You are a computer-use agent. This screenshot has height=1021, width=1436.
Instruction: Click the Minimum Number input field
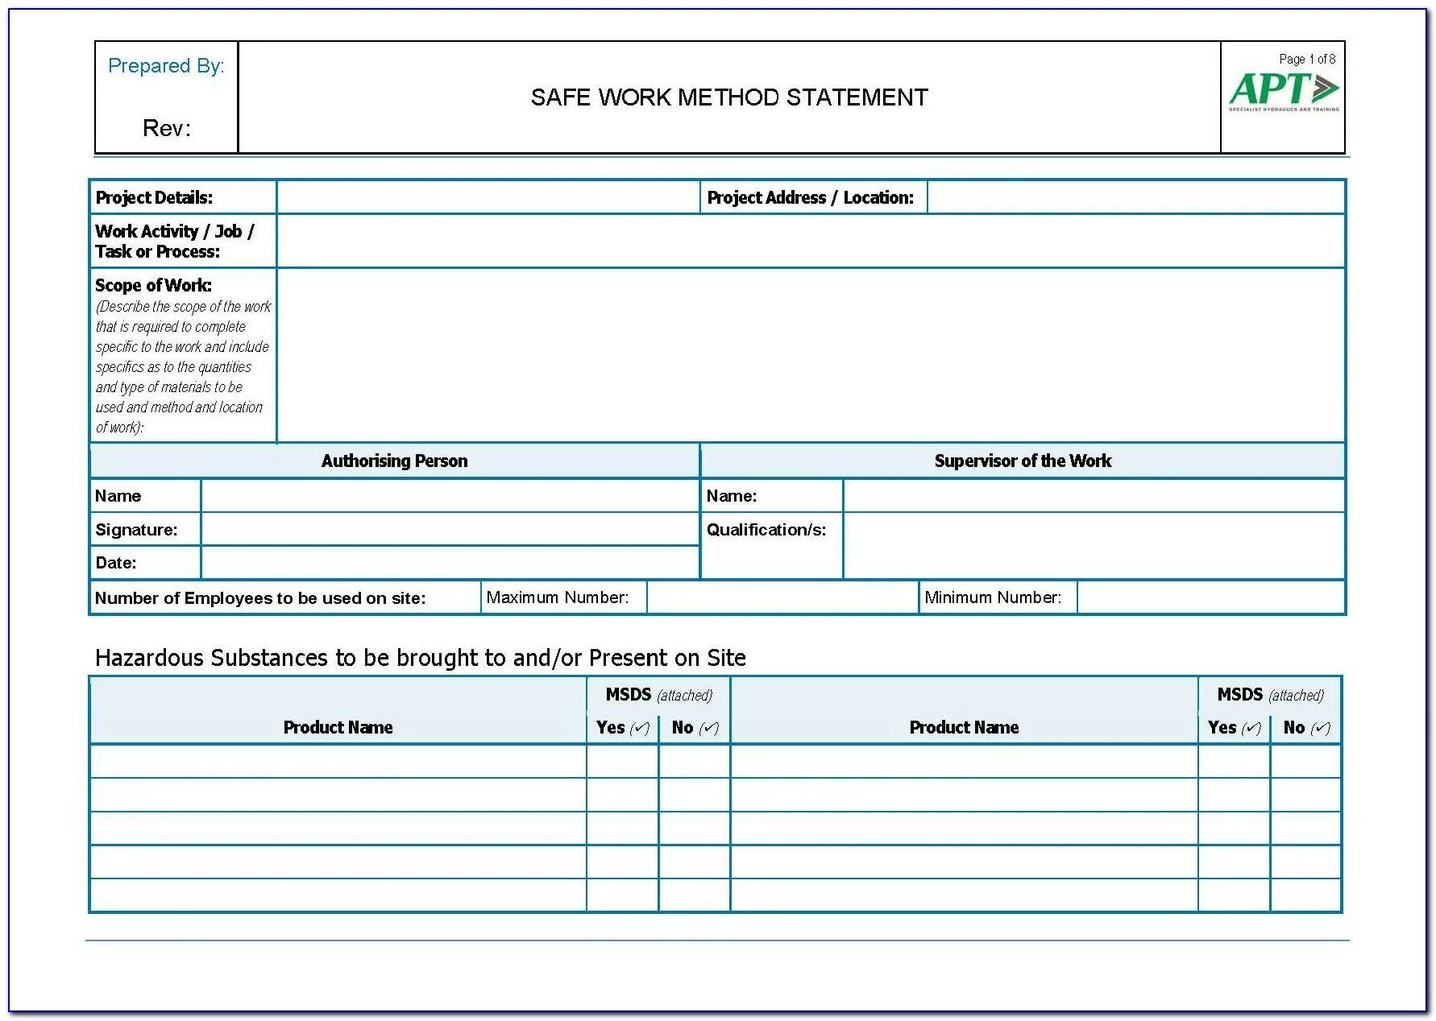(x=1211, y=597)
